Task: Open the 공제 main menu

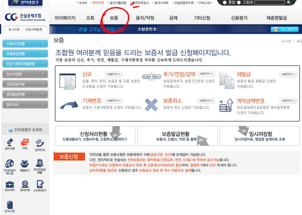Action: point(173,18)
